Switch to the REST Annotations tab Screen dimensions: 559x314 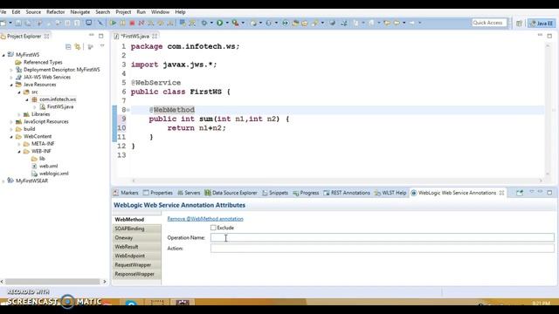point(347,193)
